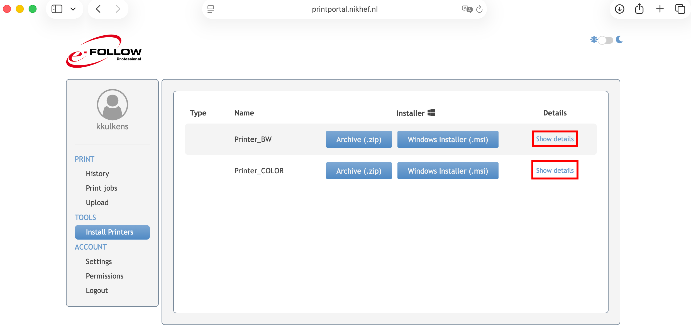Open the History menu item
Viewport: 691px width, 330px height.
coord(97,174)
